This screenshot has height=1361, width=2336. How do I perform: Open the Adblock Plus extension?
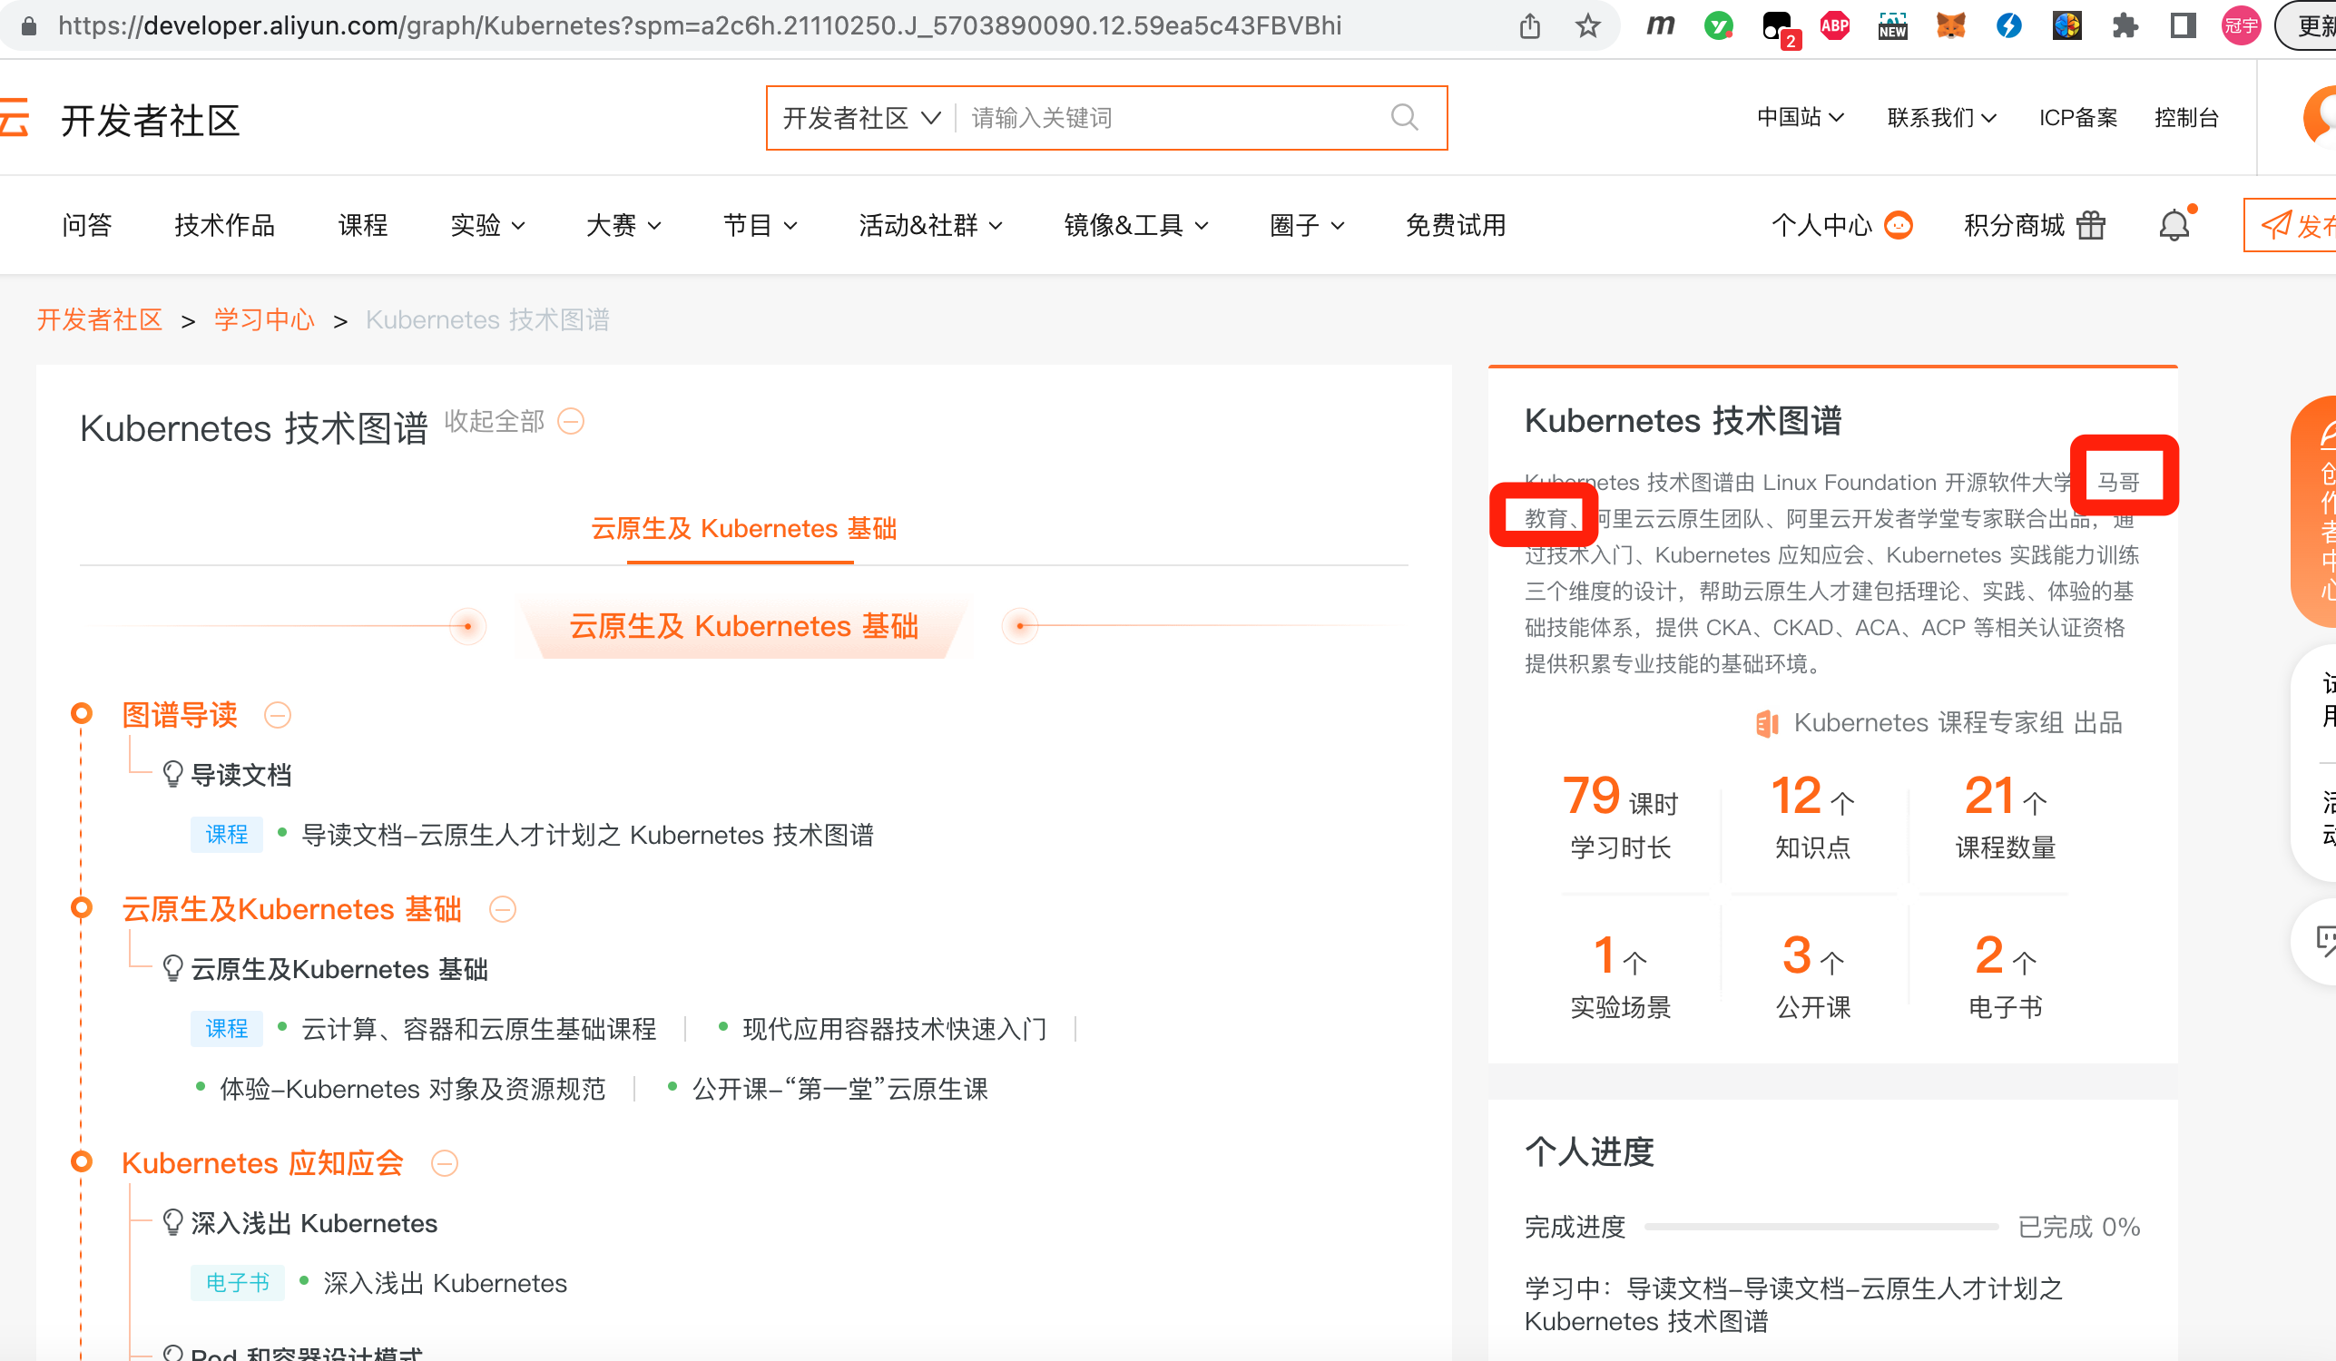pyautogui.click(x=1834, y=26)
